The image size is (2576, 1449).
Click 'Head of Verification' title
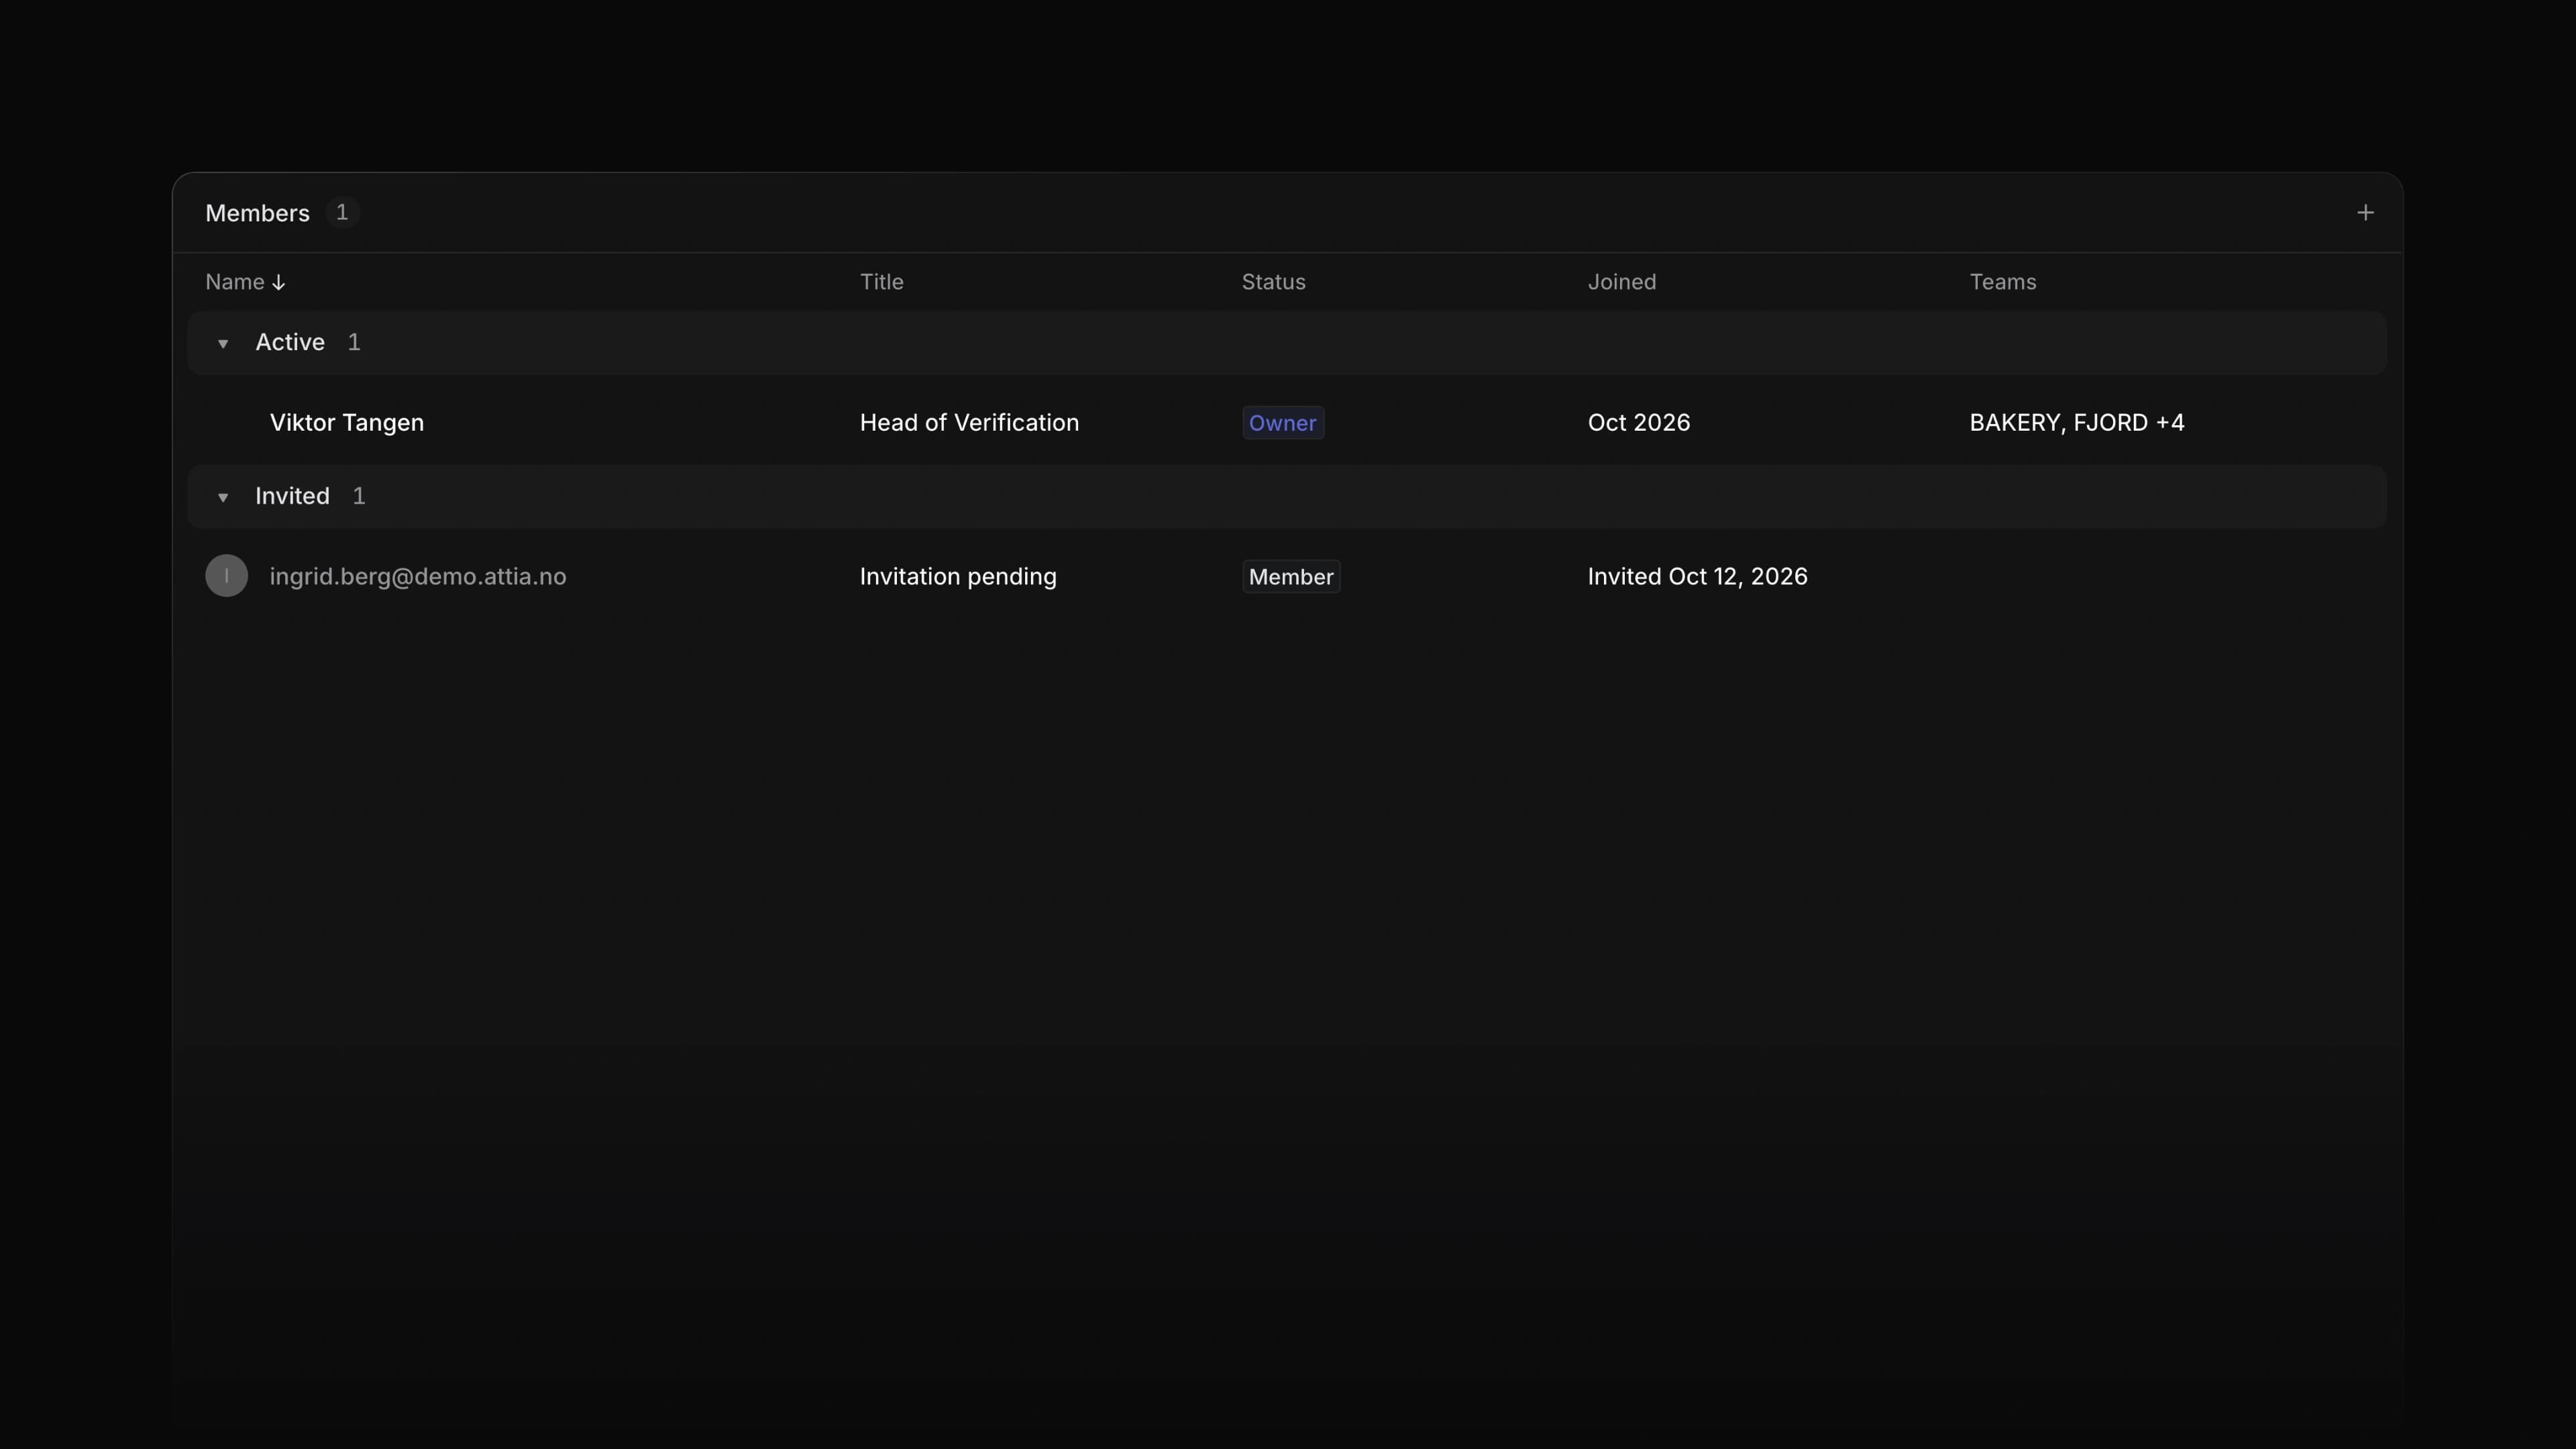click(x=969, y=423)
